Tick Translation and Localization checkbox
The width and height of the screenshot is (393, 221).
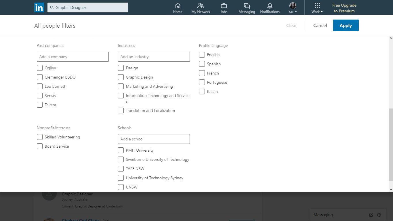pyautogui.click(x=121, y=110)
